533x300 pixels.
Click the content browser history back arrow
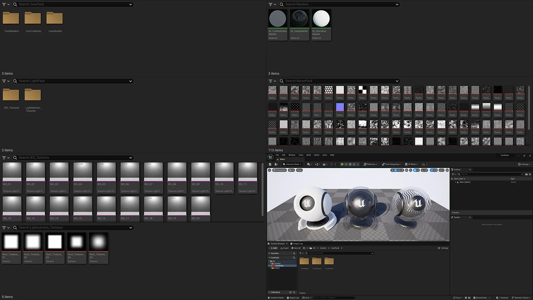click(304, 248)
